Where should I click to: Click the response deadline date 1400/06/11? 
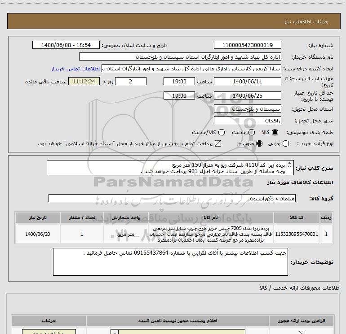247,81
